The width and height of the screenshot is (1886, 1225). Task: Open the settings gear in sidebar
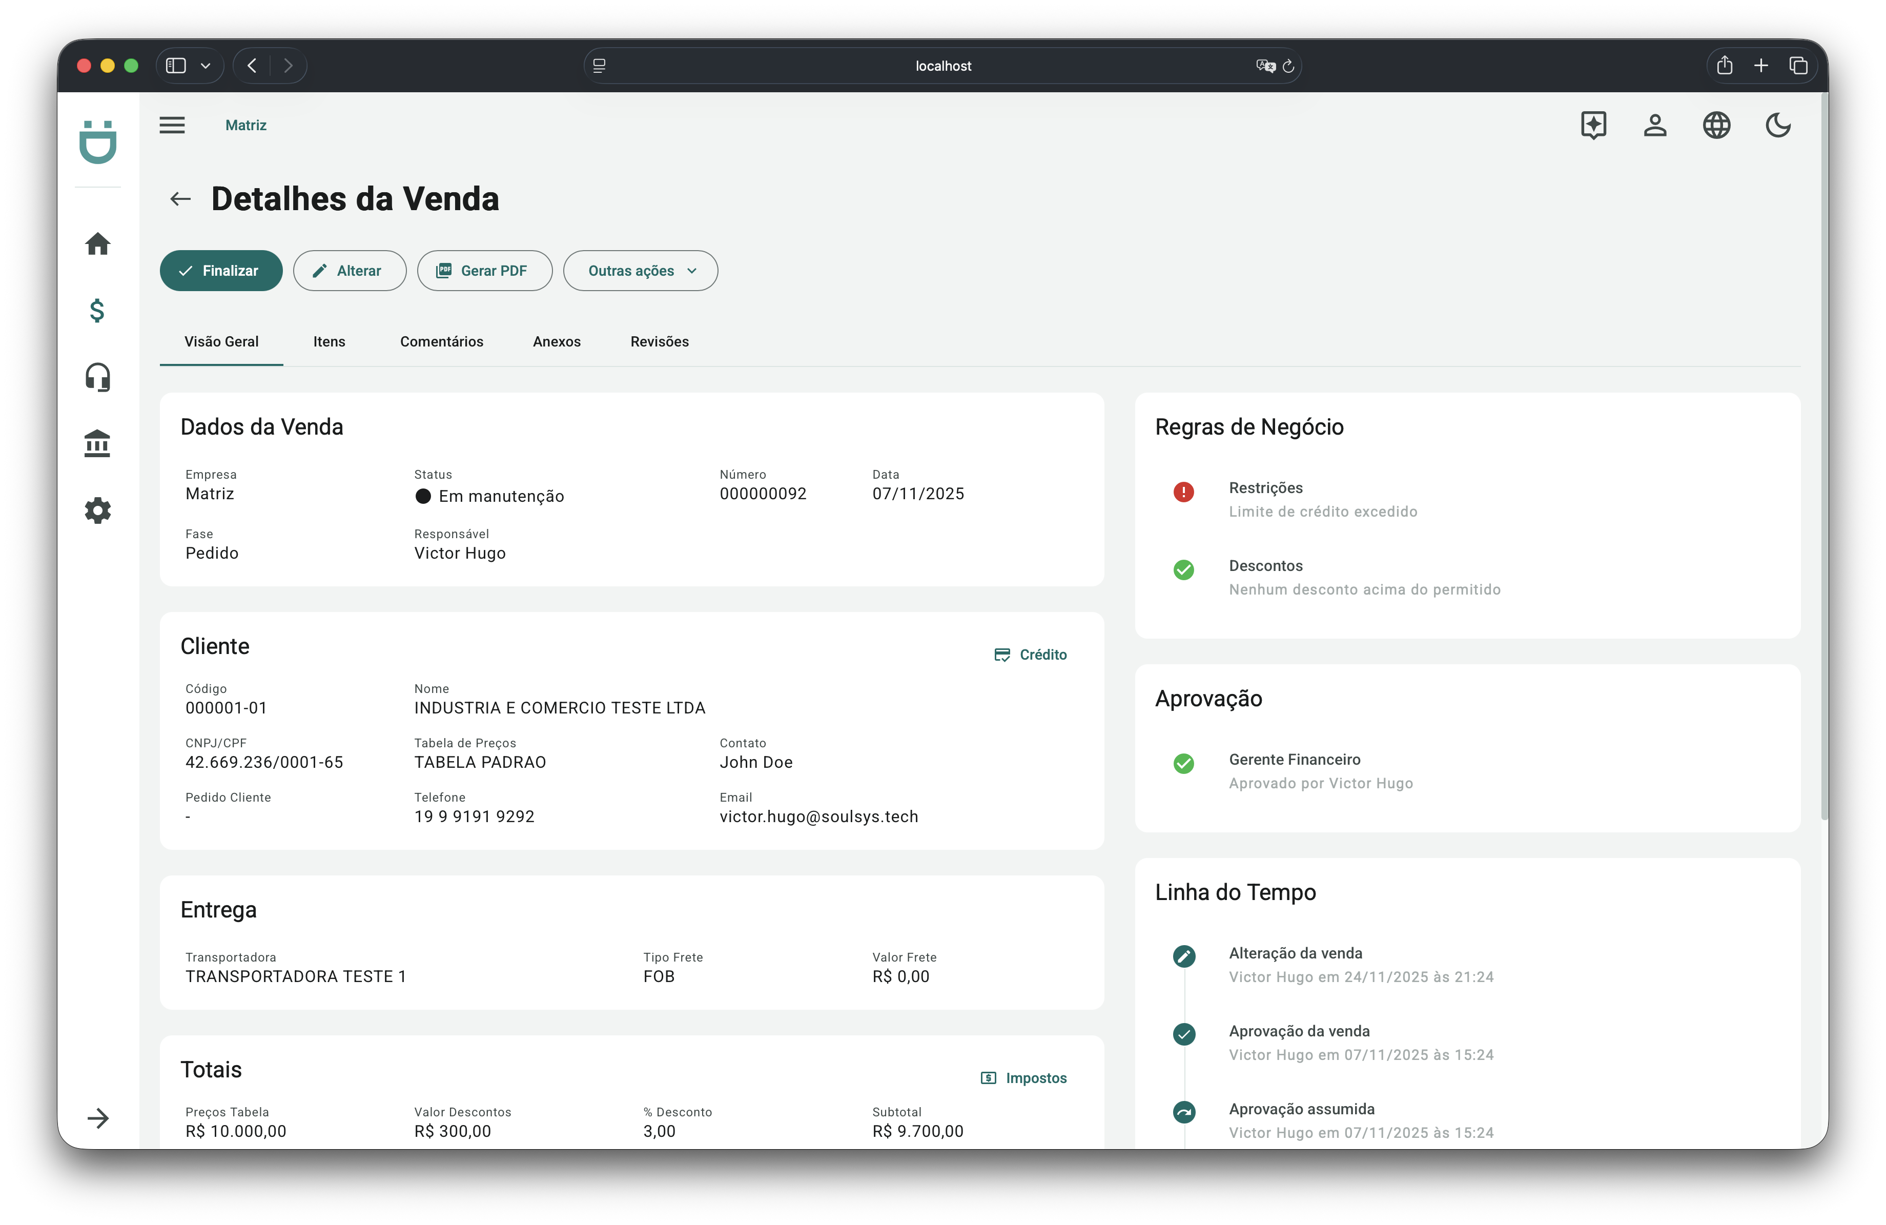(97, 511)
